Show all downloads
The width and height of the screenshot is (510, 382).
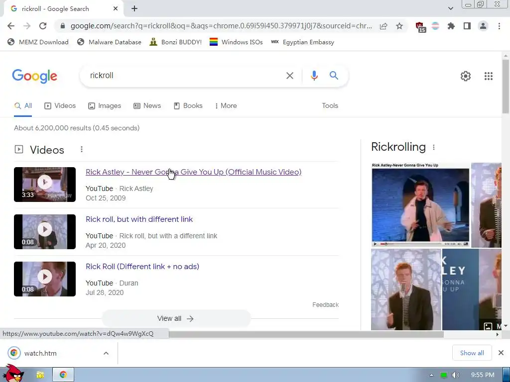(472, 353)
